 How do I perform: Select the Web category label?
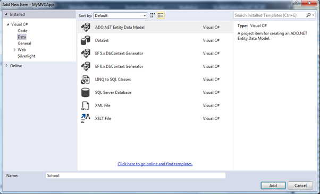22,50
